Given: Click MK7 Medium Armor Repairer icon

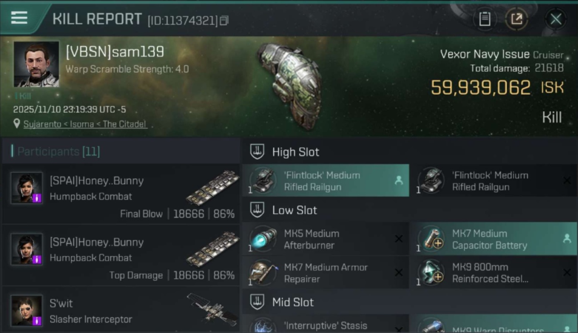Looking at the screenshot, I should tap(262, 273).
